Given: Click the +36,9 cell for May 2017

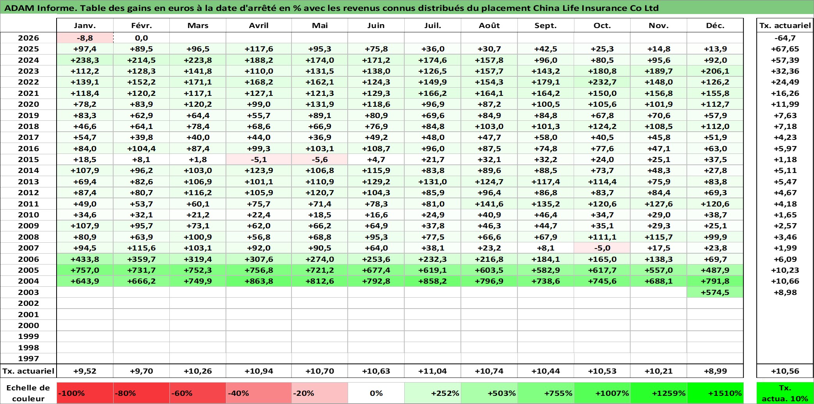Looking at the screenshot, I should pyautogui.click(x=320, y=137).
